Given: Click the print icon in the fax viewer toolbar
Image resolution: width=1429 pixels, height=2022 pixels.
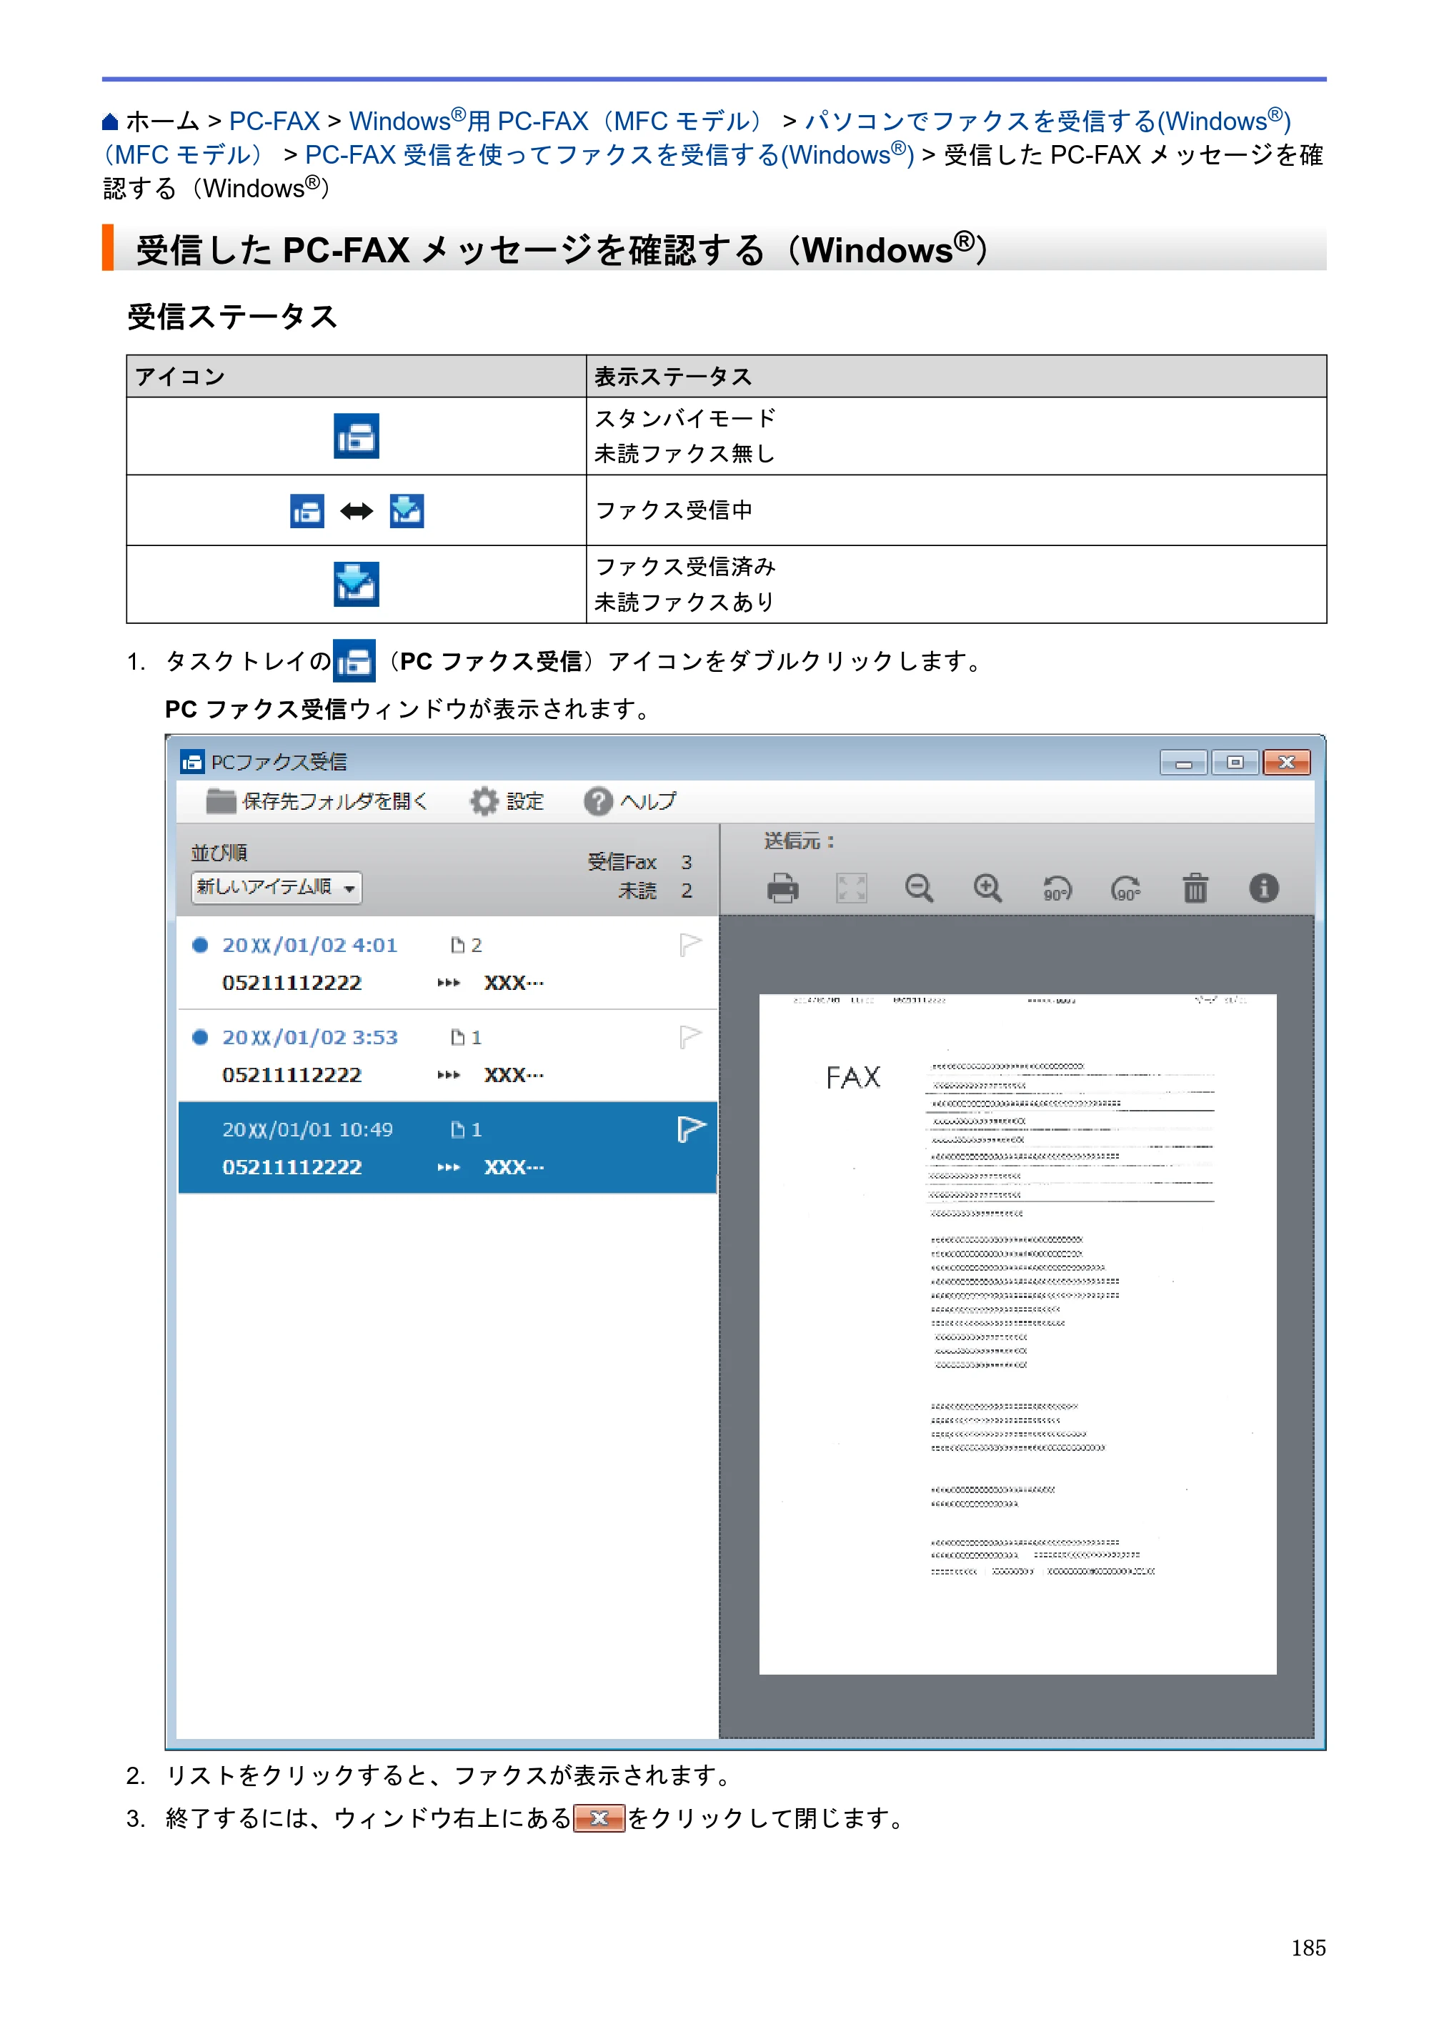Looking at the screenshot, I should 782,888.
